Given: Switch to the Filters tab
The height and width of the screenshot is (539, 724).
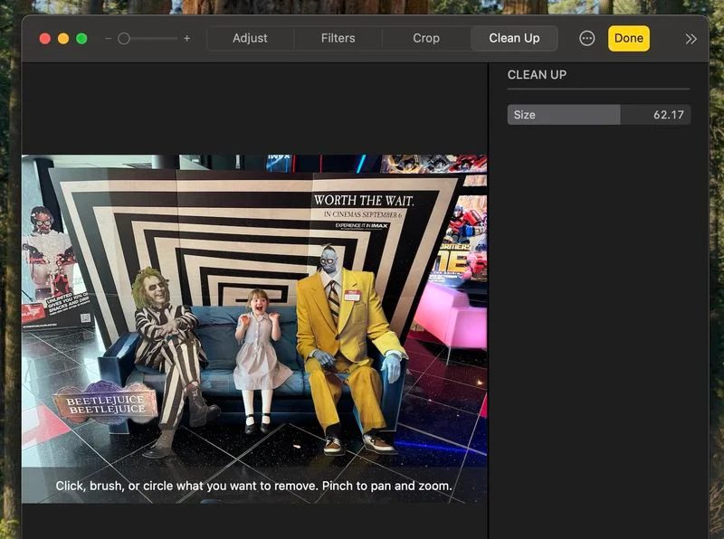Looking at the screenshot, I should click(338, 38).
